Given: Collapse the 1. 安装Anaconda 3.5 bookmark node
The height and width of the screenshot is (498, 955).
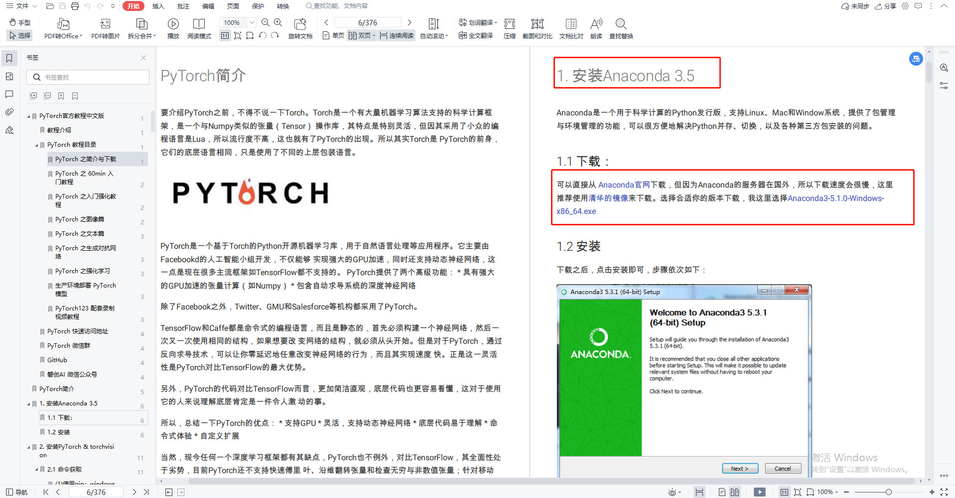Looking at the screenshot, I should 29,403.
